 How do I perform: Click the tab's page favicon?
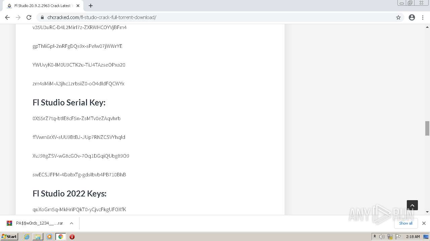9,6
